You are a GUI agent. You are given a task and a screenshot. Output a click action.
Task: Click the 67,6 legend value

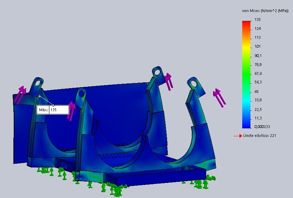[x=258, y=74]
